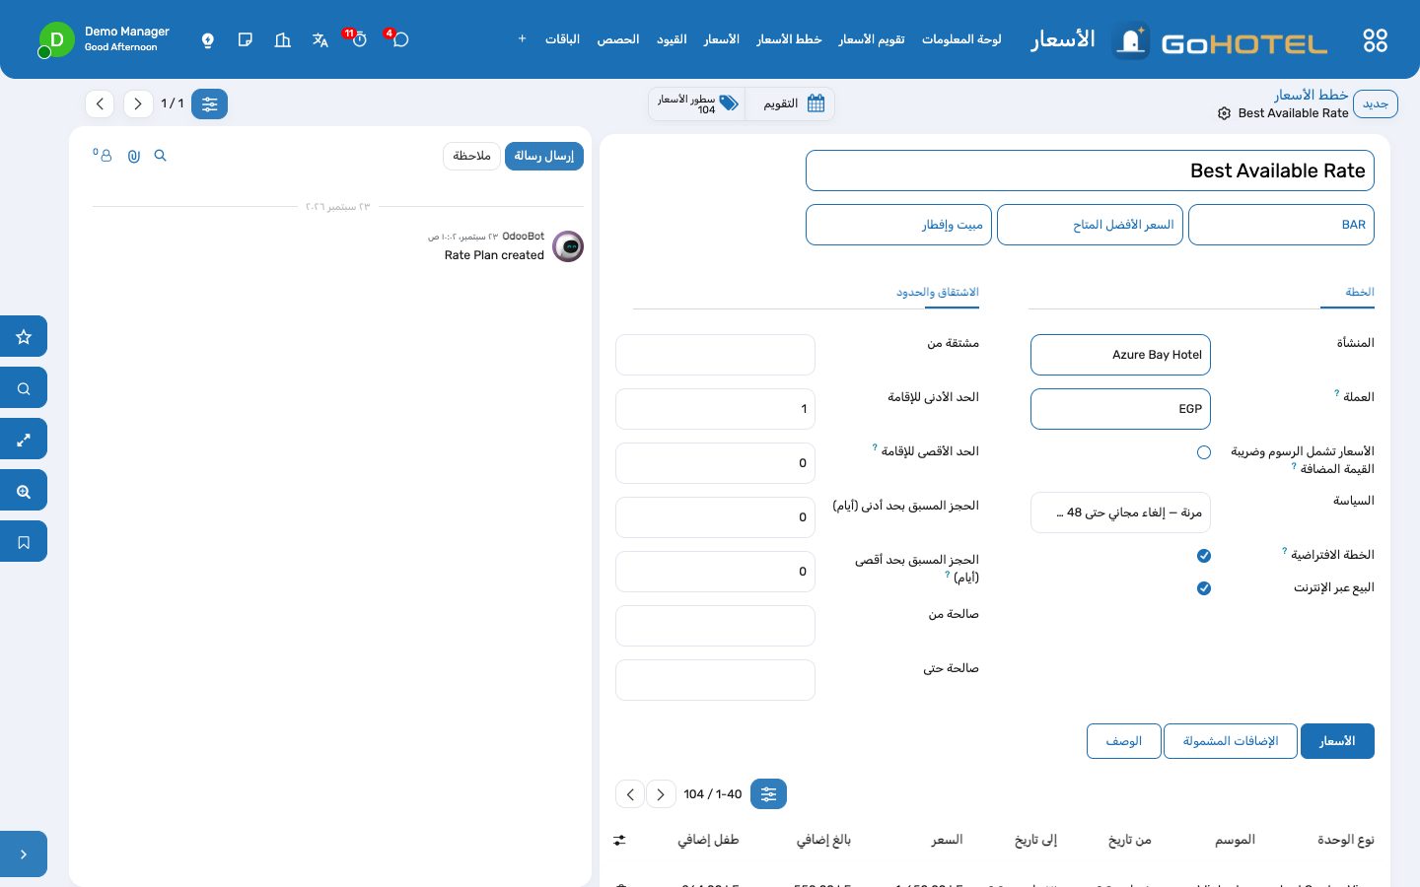The image size is (1420, 887).
Task: Switch to الإضافات المشمولة tab
Action: pyautogui.click(x=1230, y=741)
